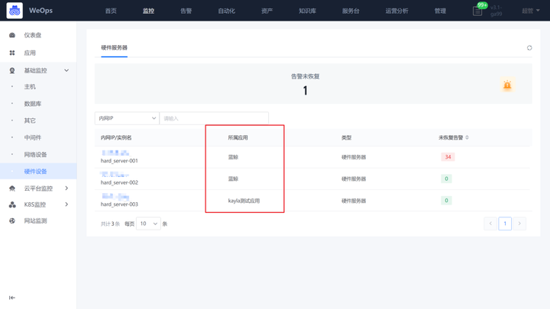The height and width of the screenshot is (309, 550).
Task: Open the 运营分析 top menu
Action: (396, 11)
